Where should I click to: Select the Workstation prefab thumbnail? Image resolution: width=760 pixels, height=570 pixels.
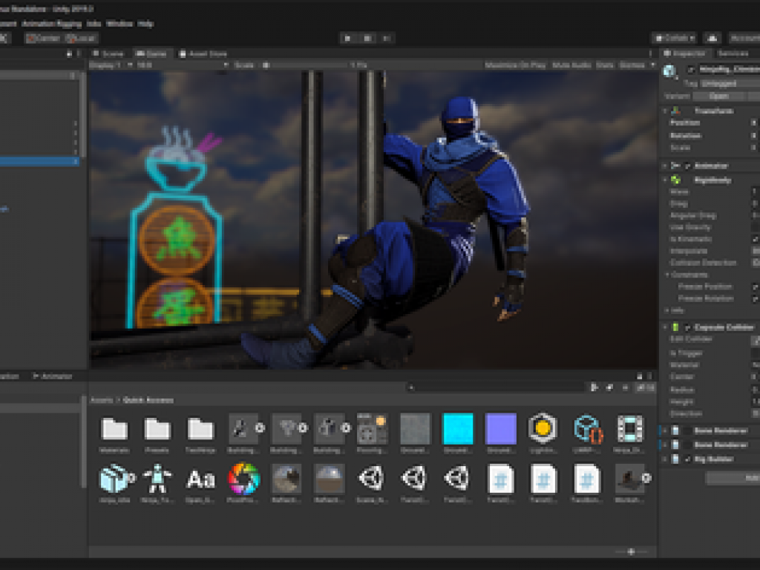point(629,479)
